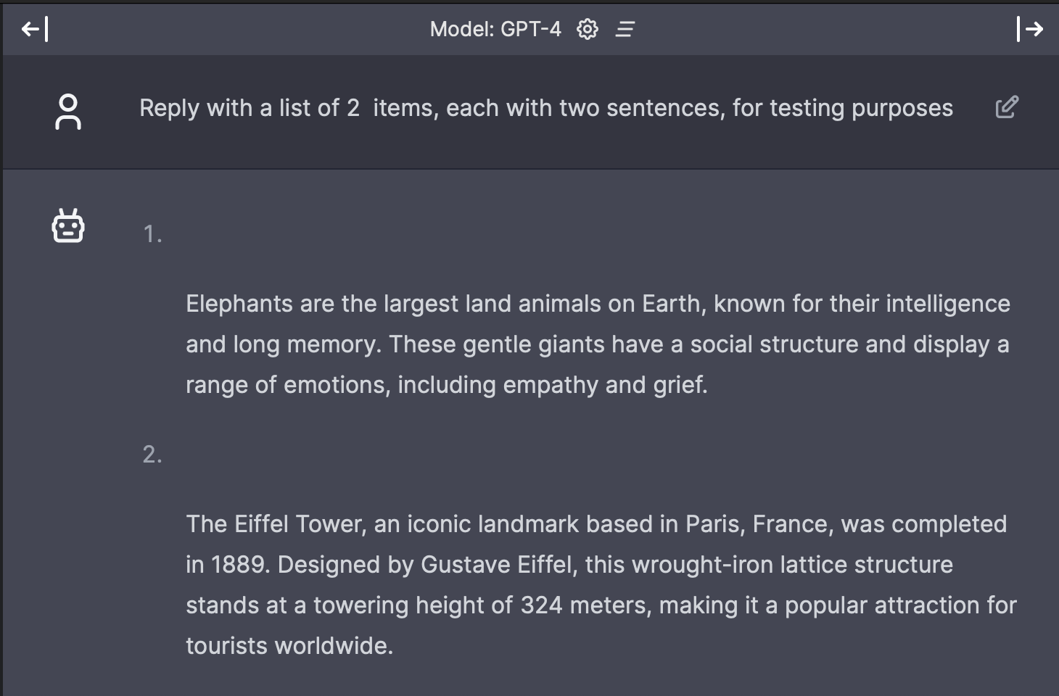1059x696 pixels.
Task: Click the robot assistant avatar icon
Action: pos(69,225)
